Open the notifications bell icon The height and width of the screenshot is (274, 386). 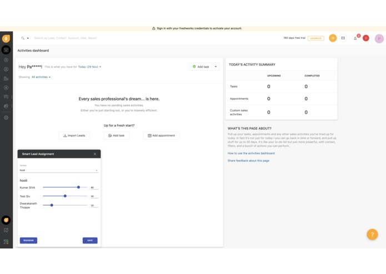[355, 38]
